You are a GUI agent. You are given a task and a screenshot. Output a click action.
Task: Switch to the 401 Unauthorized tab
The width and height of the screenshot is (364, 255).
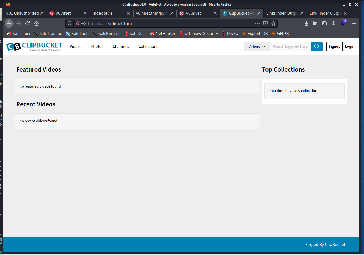click(x=22, y=13)
